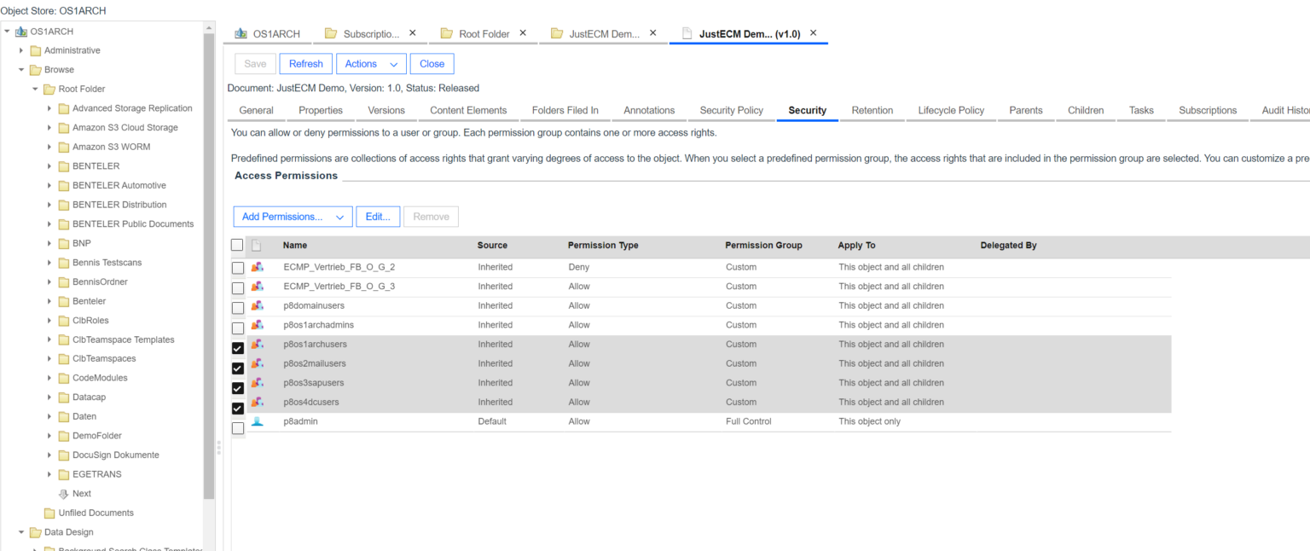This screenshot has height=551, width=1310.
Task: Switch to the Retention tab
Action: pyautogui.click(x=872, y=110)
